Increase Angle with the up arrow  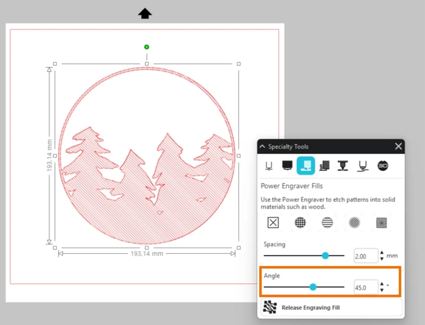[382, 284]
